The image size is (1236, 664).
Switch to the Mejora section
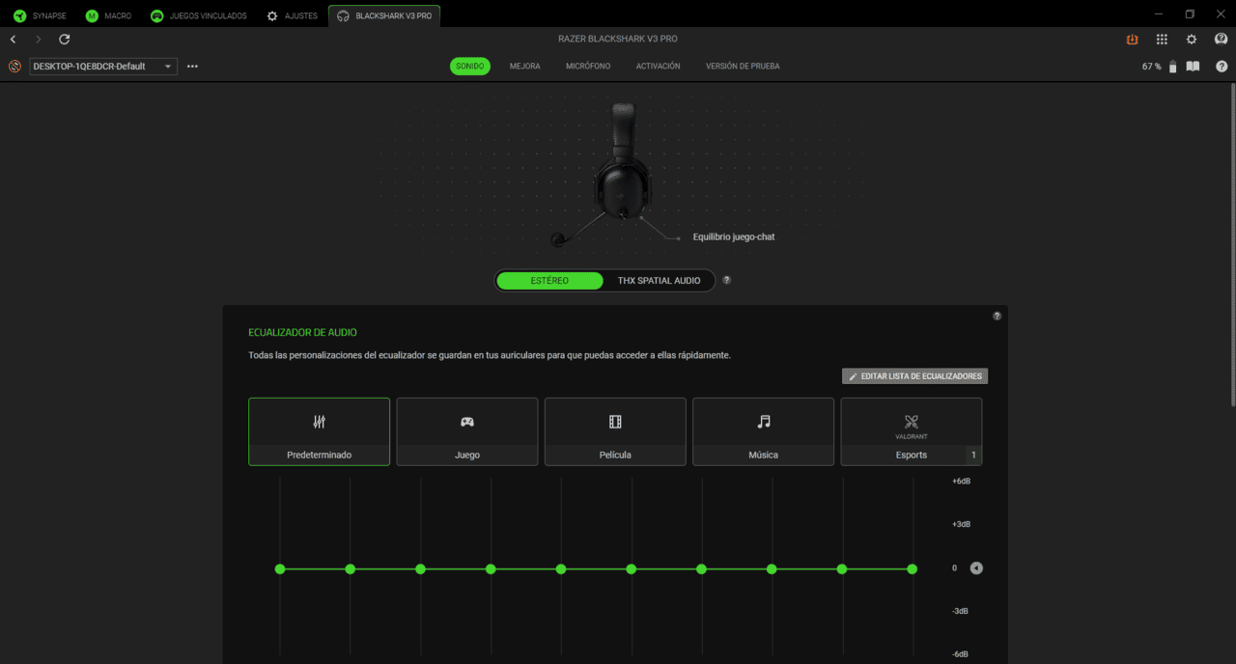pyautogui.click(x=525, y=67)
